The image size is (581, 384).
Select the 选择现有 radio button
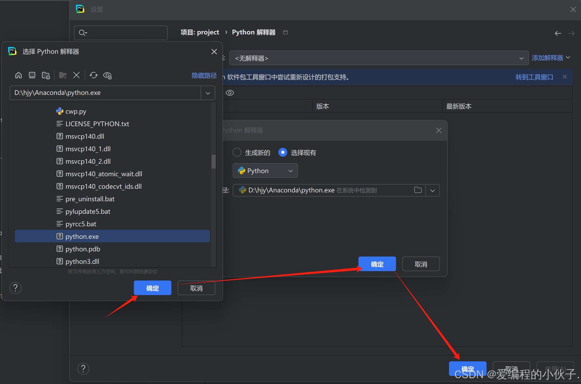(283, 152)
